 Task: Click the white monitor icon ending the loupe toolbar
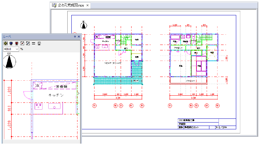[x=39, y=43]
